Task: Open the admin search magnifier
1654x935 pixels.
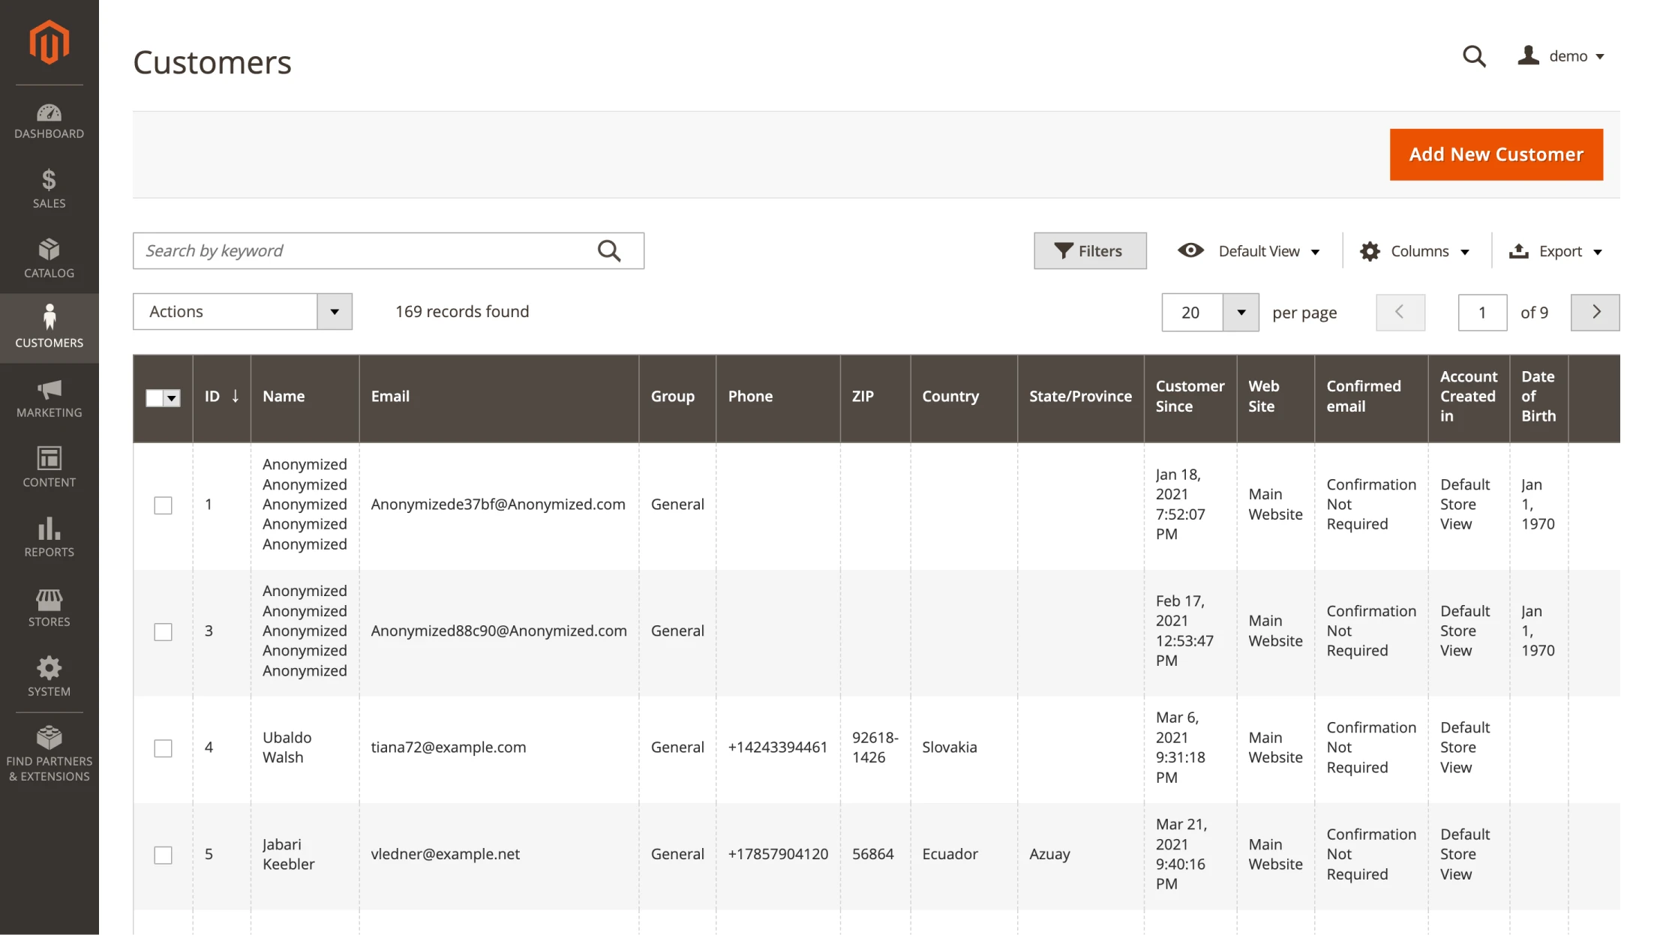Action: click(1474, 56)
